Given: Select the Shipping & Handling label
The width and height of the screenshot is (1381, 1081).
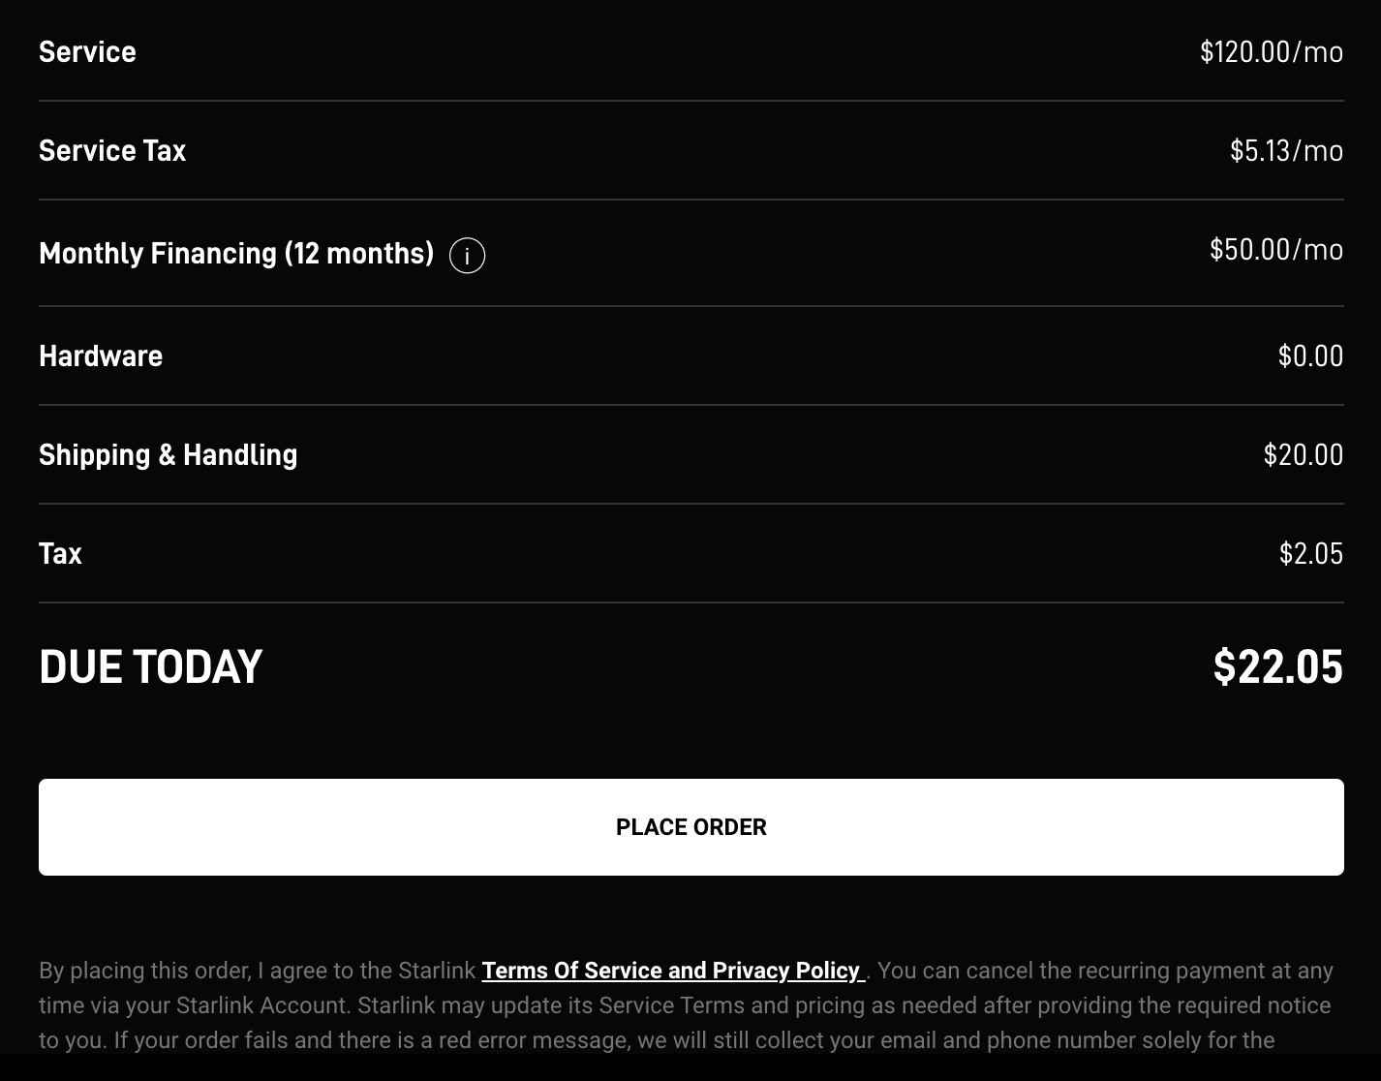Looking at the screenshot, I should coord(169,455).
